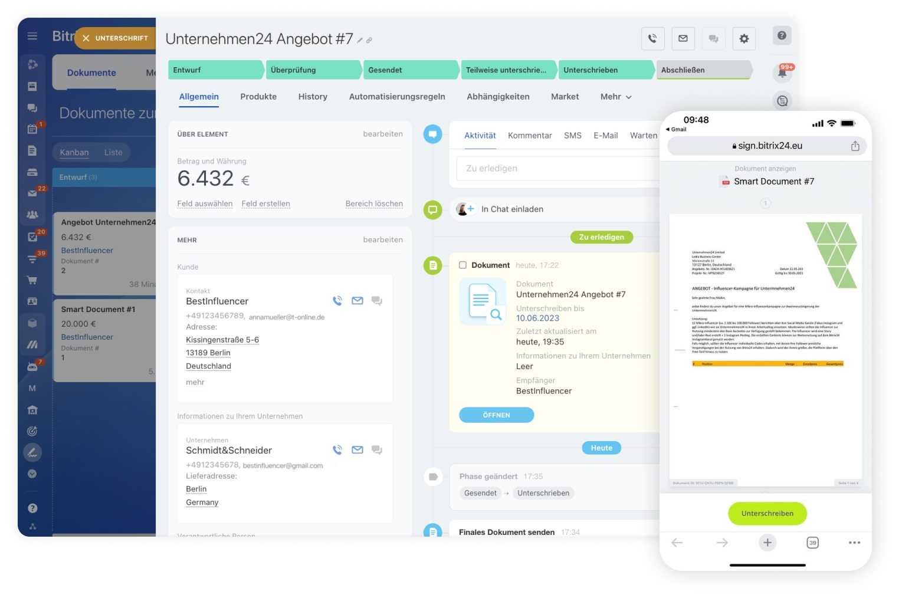Edit the title with pencil icon

360,40
